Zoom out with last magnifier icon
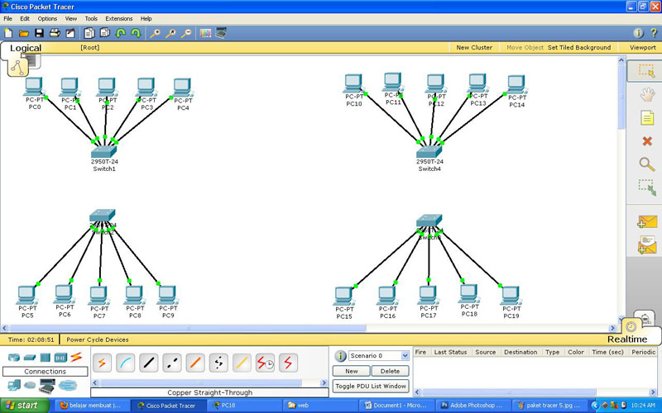The image size is (662, 413). (x=186, y=33)
